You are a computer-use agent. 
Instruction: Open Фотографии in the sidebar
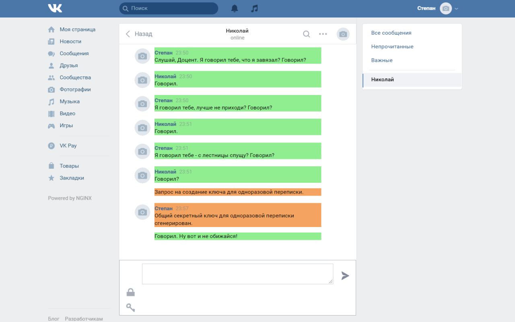coord(75,90)
